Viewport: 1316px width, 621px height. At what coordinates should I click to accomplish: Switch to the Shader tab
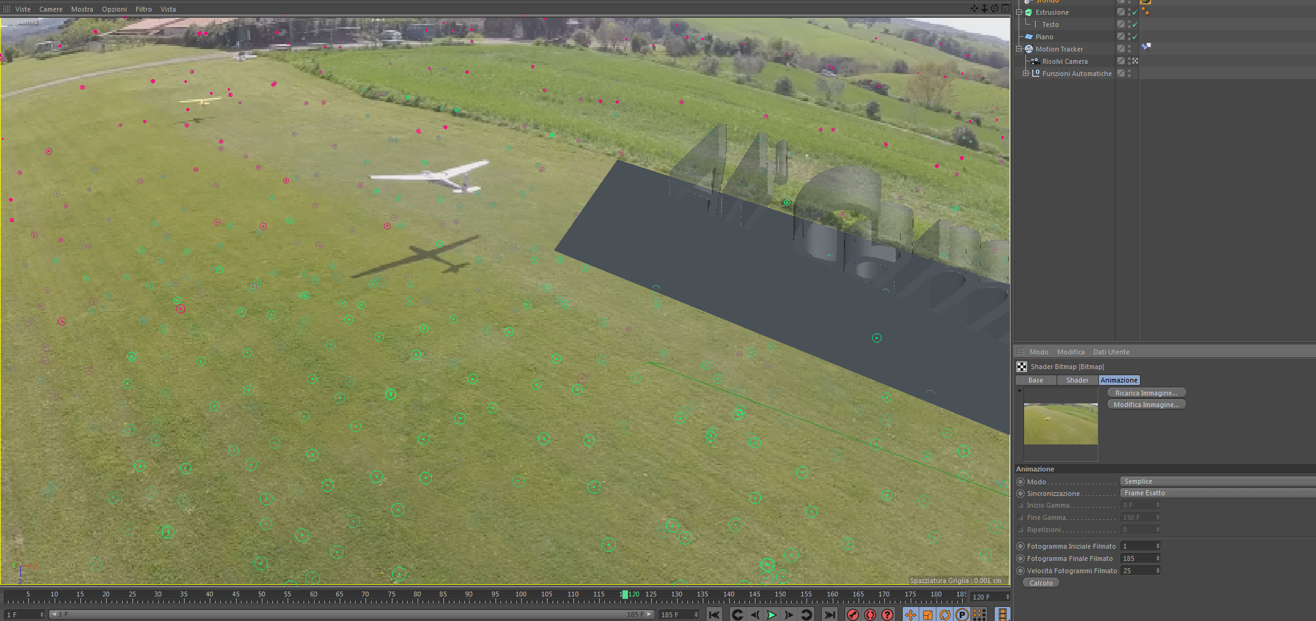(1077, 380)
